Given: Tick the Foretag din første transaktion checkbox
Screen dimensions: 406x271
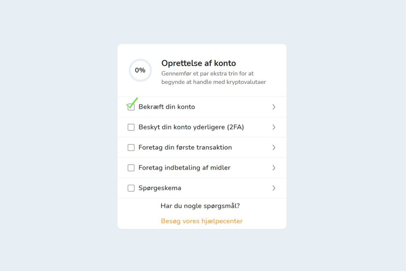Looking at the screenshot, I should 131,148.
